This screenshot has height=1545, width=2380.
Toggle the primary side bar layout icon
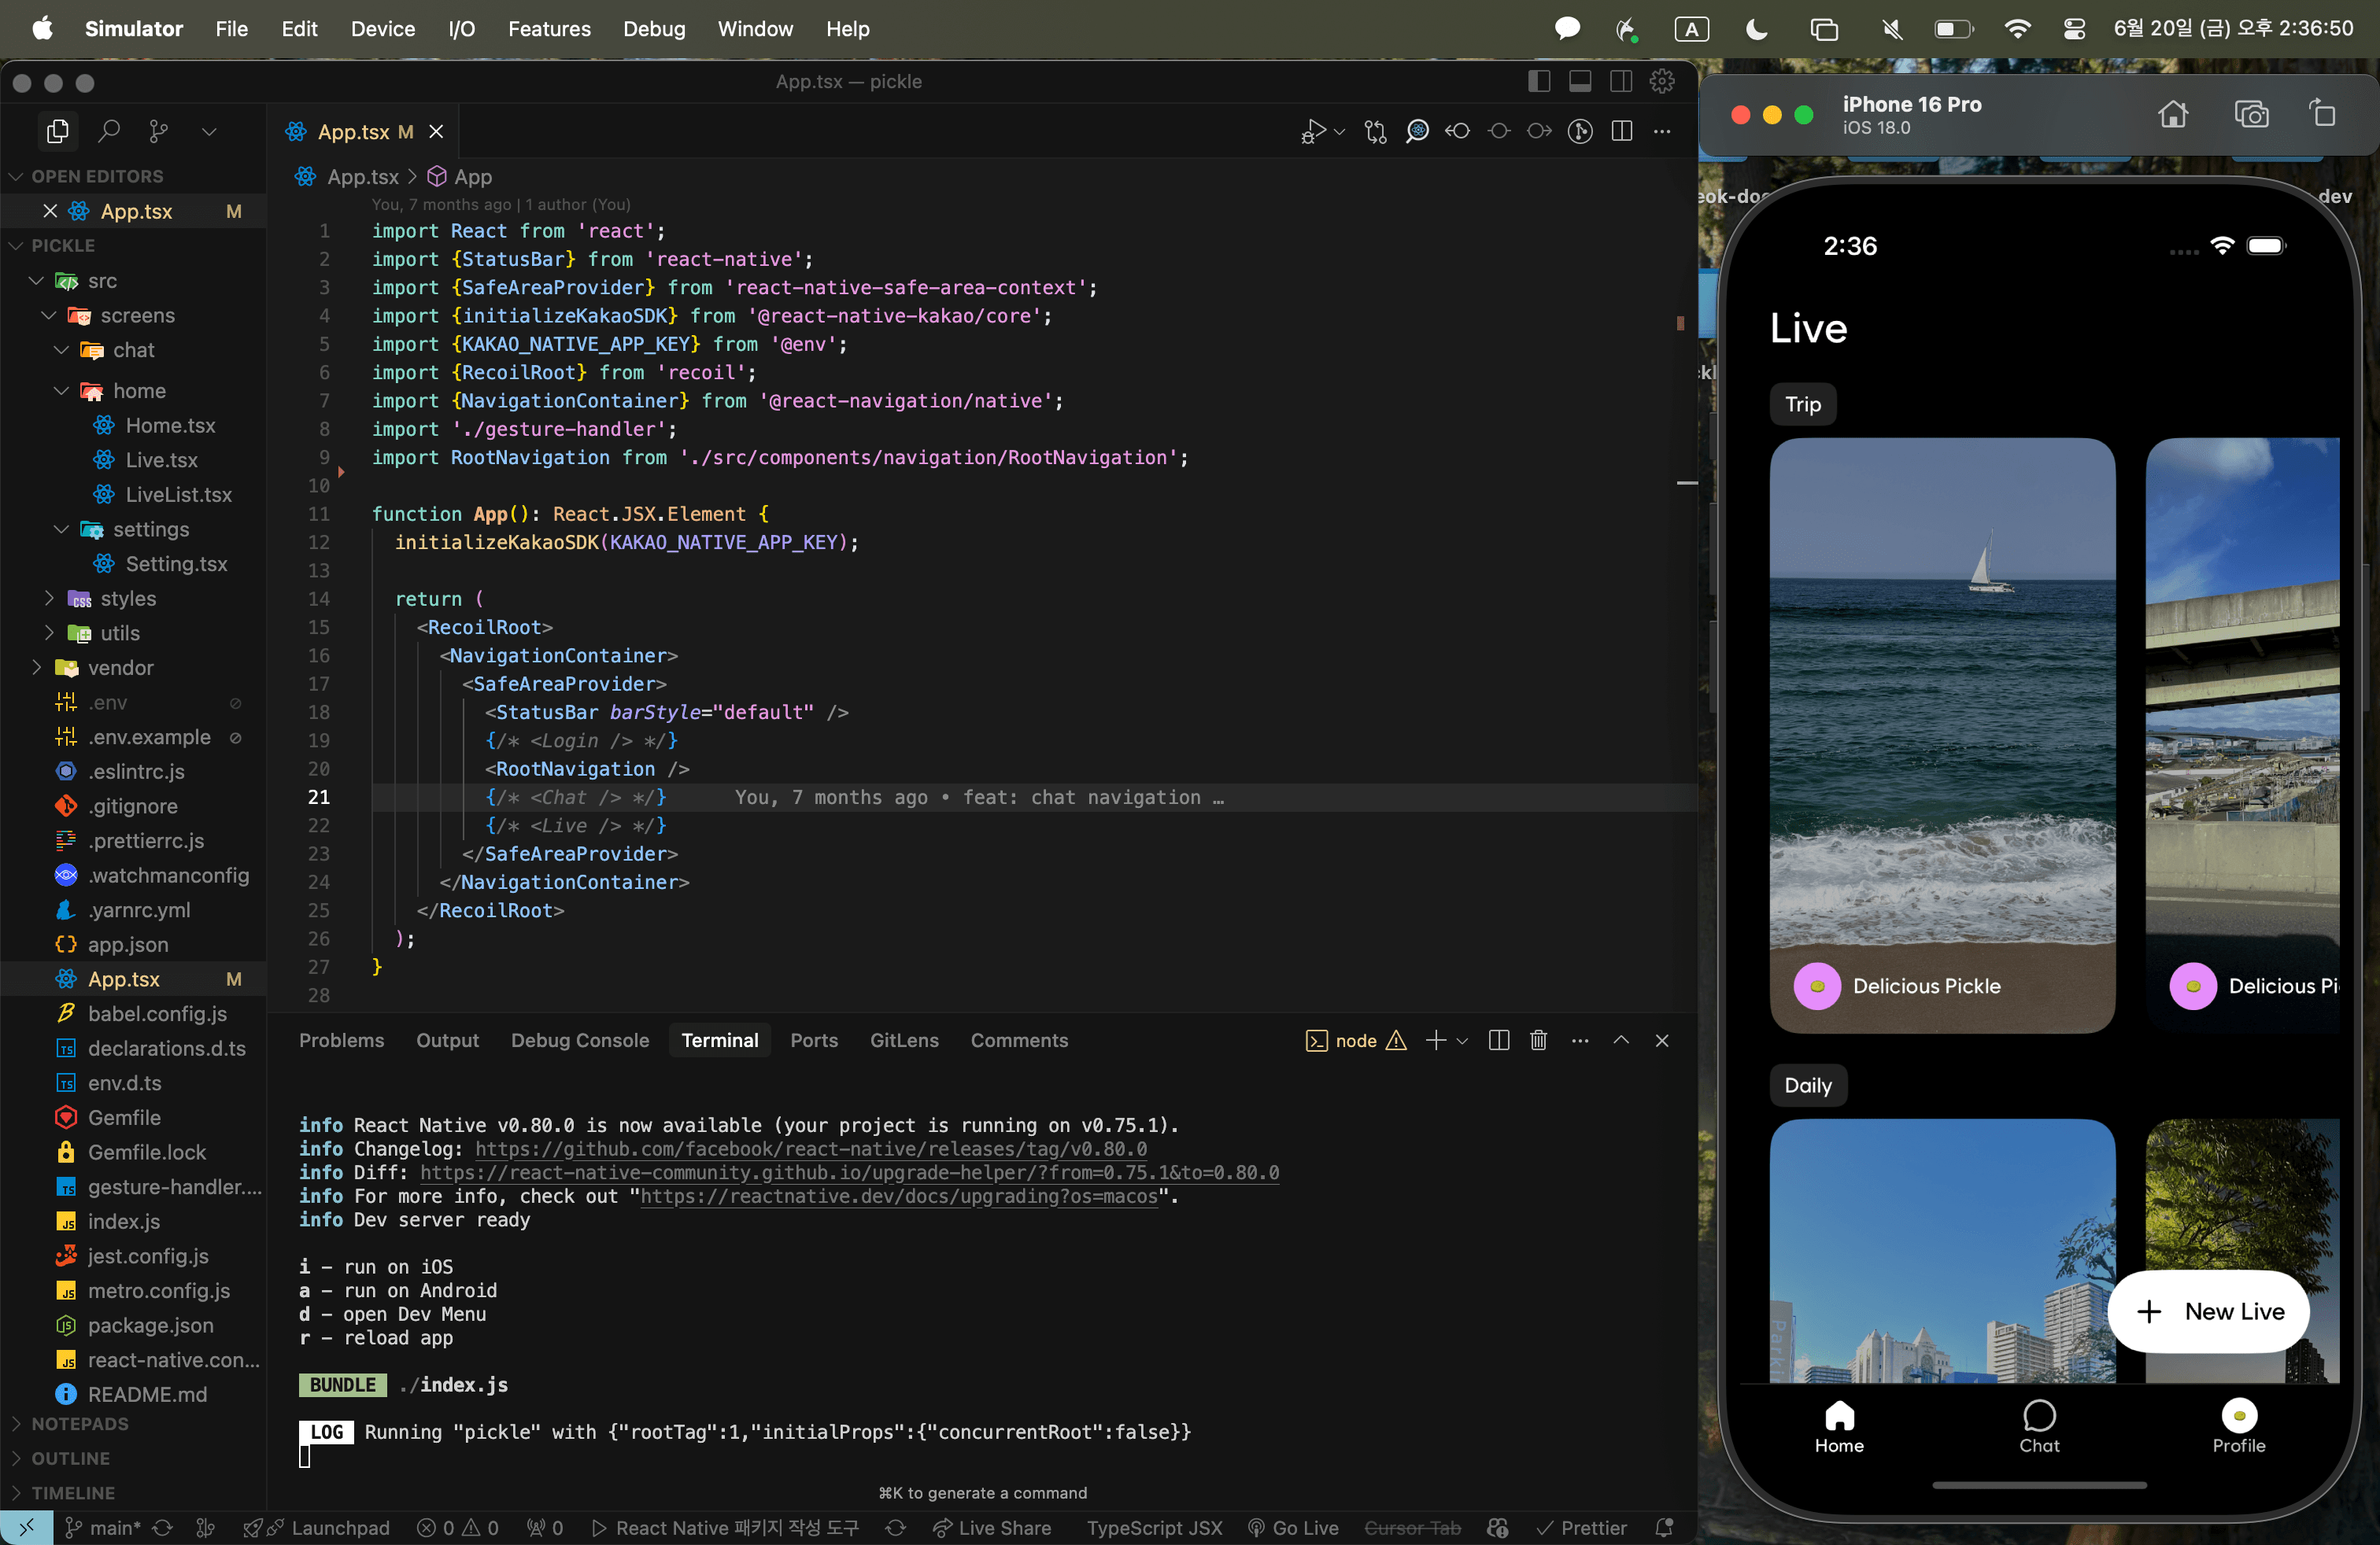tap(1539, 81)
